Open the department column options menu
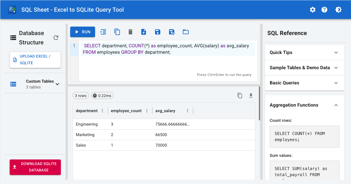351x184 pixels. (x=102, y=111)
